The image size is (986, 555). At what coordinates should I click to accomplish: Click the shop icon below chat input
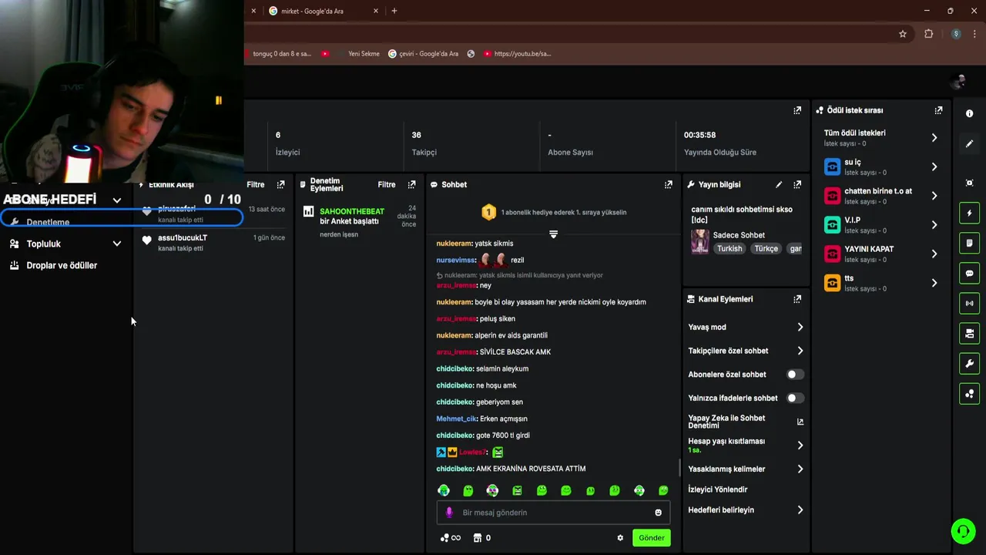478,538
